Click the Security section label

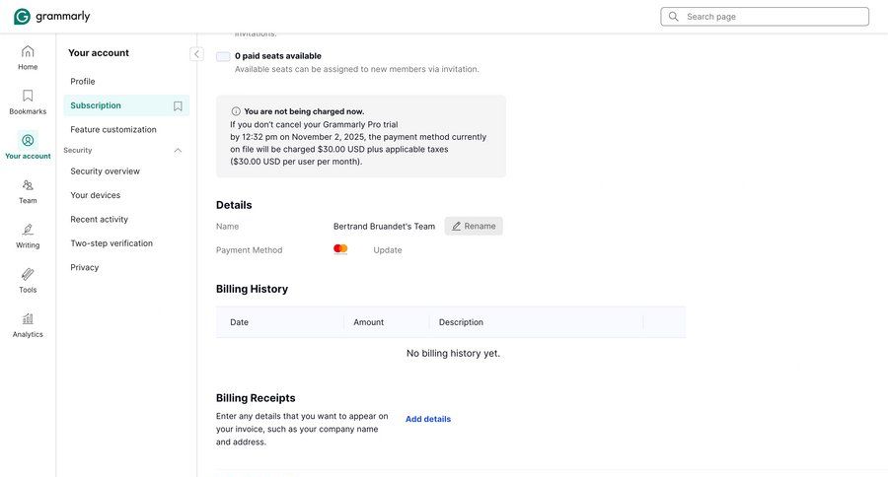point(78,150)
